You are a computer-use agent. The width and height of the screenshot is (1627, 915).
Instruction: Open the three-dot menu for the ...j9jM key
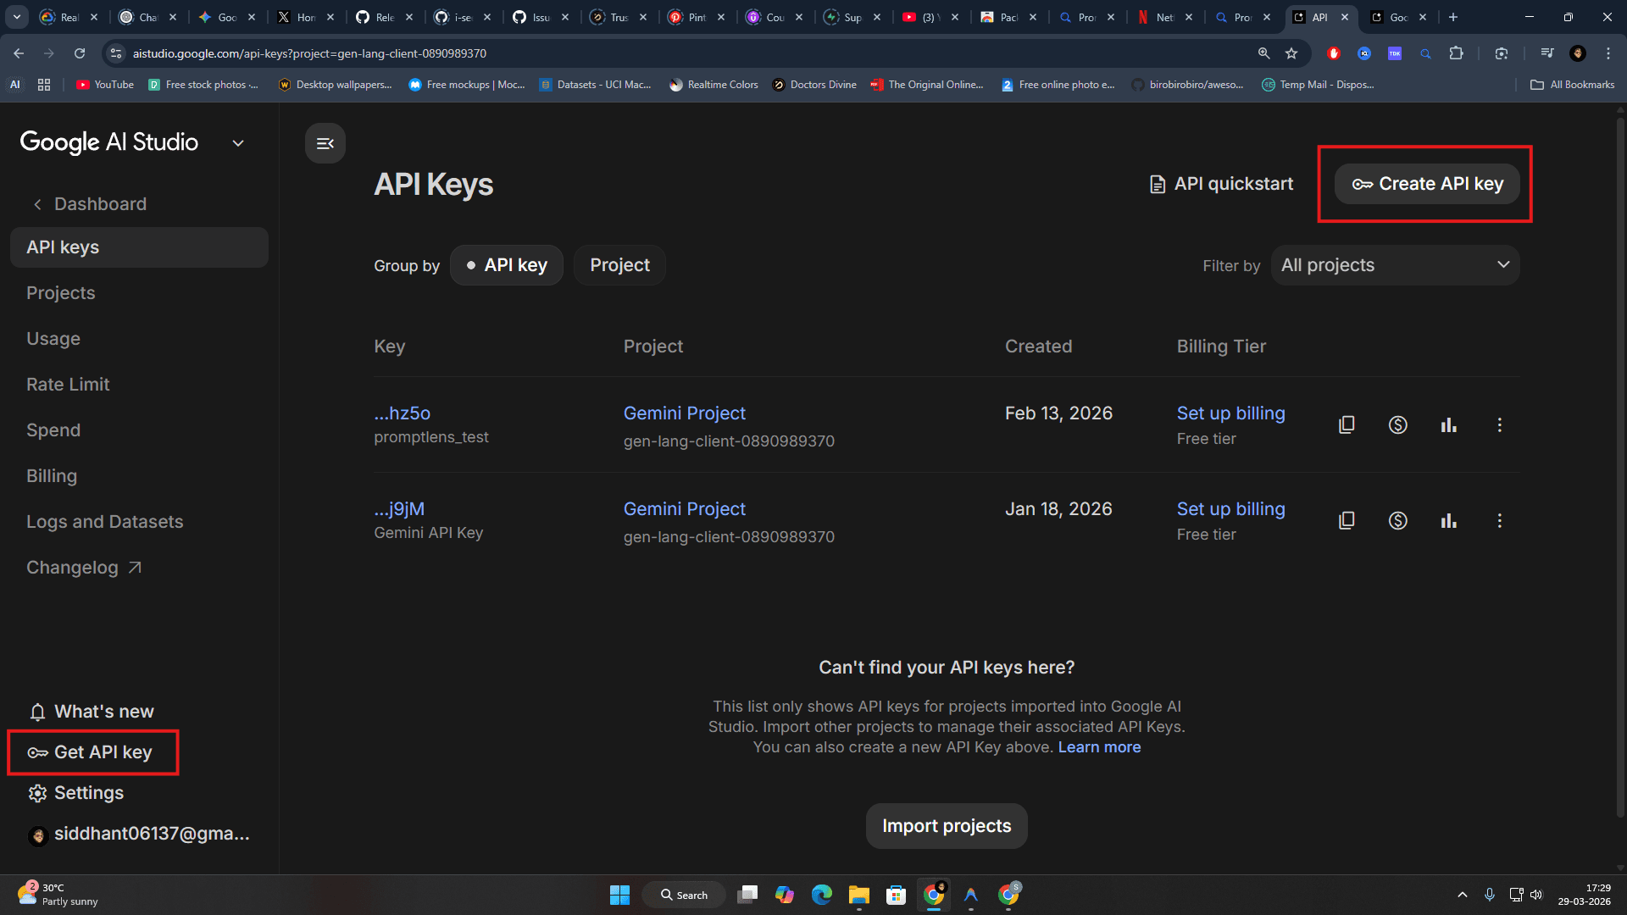pyautogui.click(x=1500, y=520)
